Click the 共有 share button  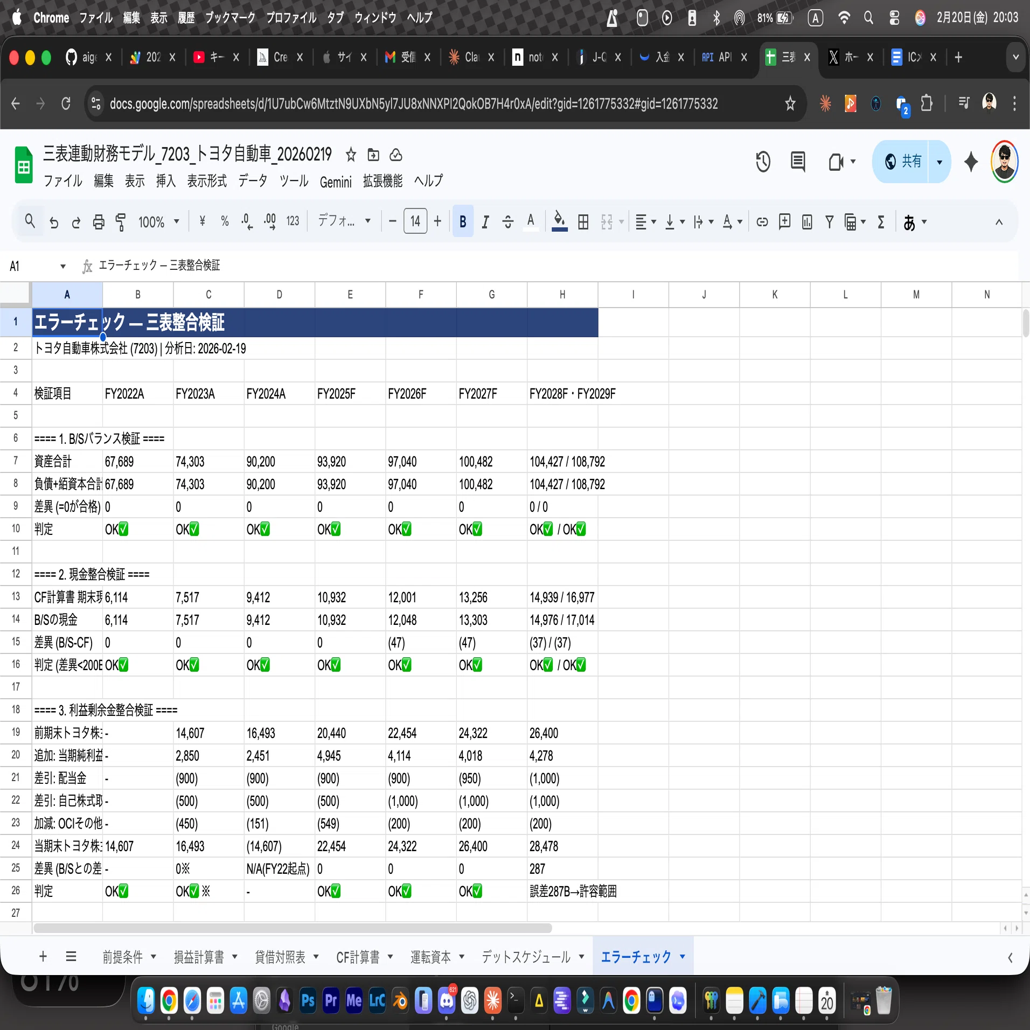click(x=903, y=162)
